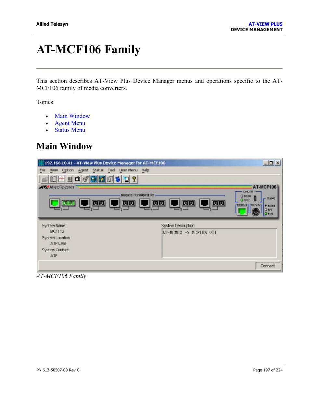Click the blue card toolbar icon
The height and width of the screenshot is (401, 310).
click(x=118, y=179)
